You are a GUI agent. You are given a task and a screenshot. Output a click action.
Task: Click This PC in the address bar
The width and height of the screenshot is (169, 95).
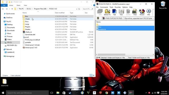click(21, 9)
